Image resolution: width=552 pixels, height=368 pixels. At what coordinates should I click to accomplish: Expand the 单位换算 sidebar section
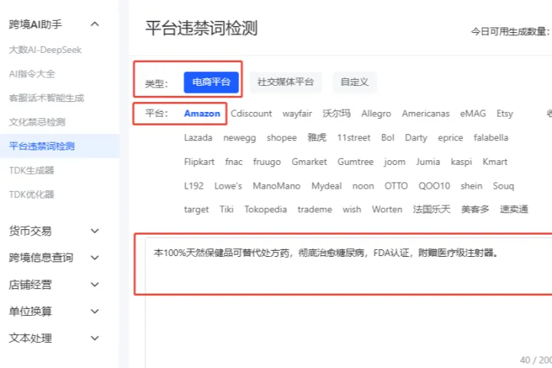click(x=95, y=311)
